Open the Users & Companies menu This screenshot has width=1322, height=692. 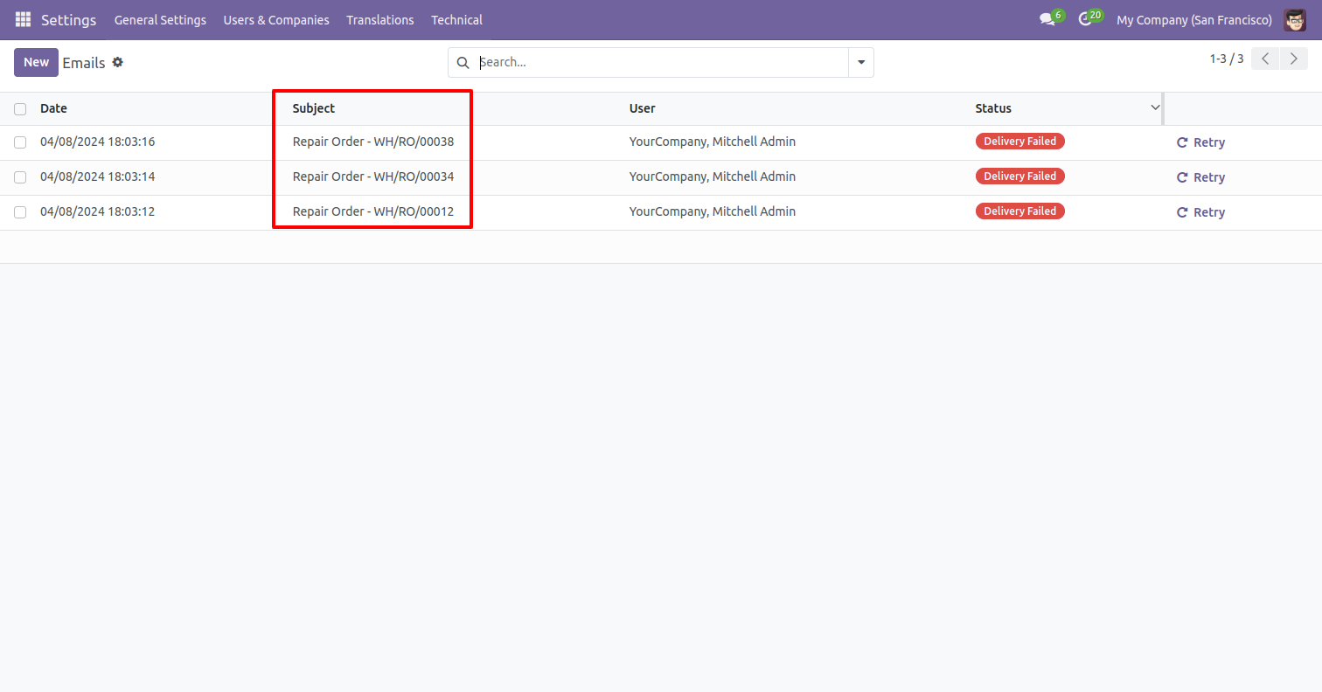(276, 19)
